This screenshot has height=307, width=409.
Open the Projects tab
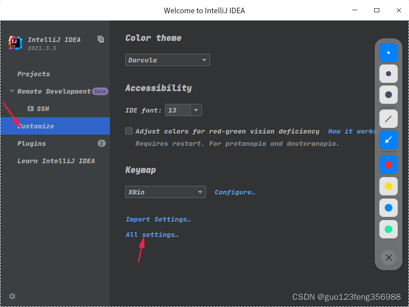click(34, 74)
